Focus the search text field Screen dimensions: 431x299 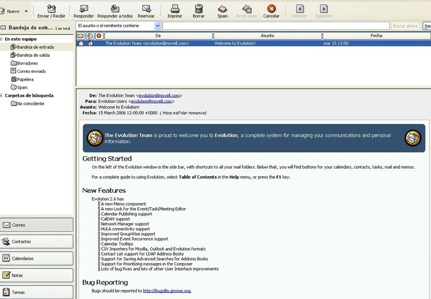[x=276, y=26]
